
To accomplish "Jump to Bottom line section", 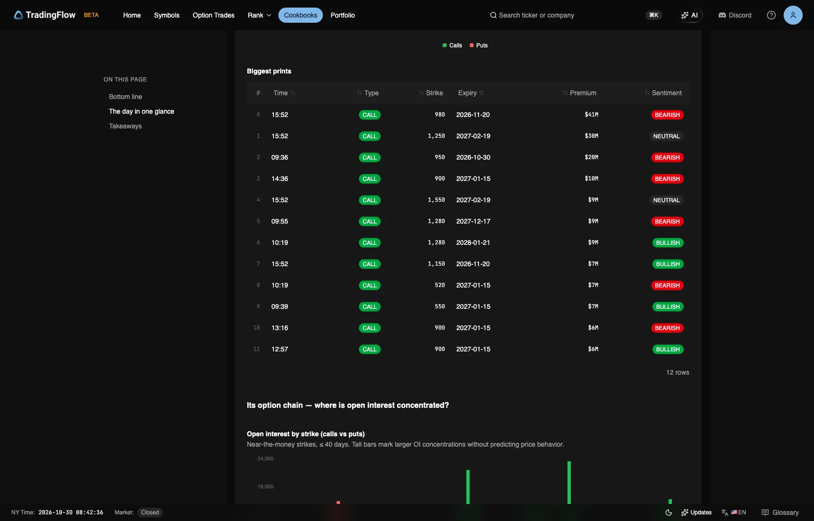I will click(126, 97).
